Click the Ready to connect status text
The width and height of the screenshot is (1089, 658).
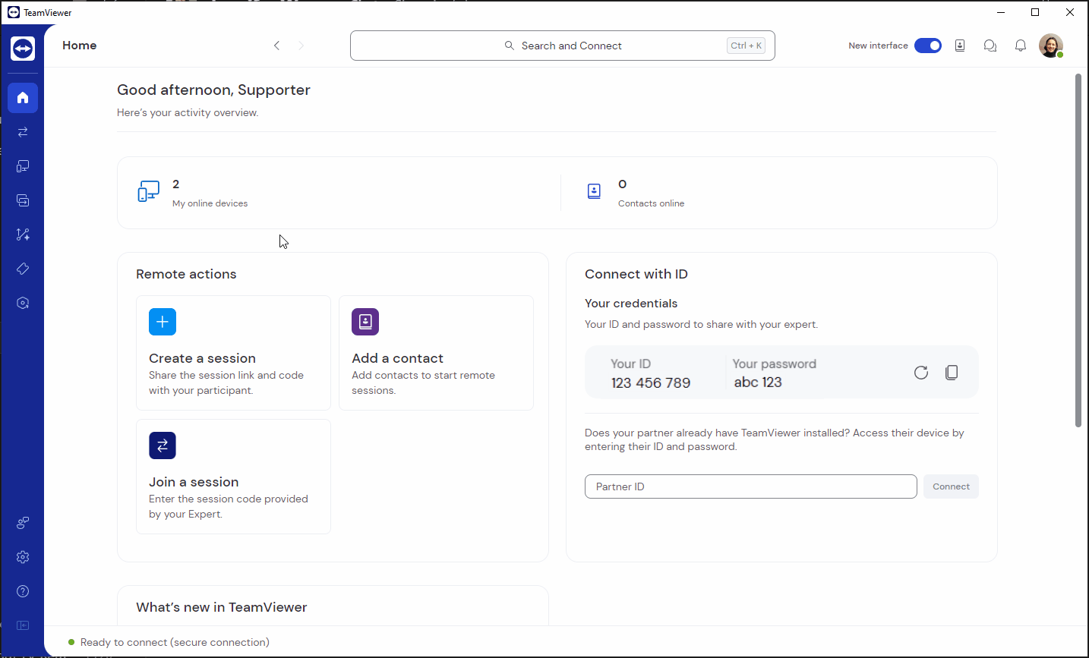175,642
